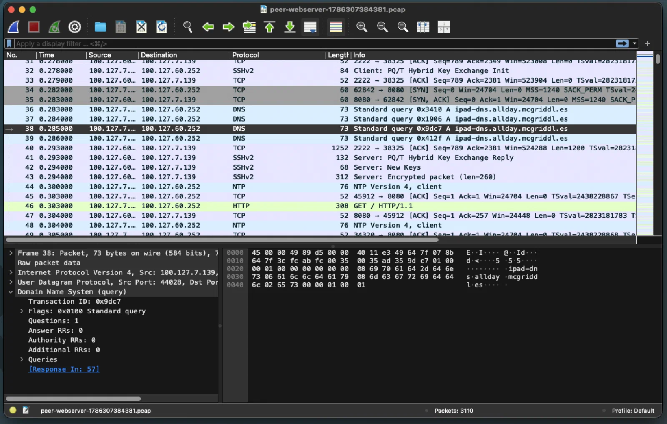Open recent display filters dropdown
The height and width of the screenshot is (424, 667).
pos(634,44)
